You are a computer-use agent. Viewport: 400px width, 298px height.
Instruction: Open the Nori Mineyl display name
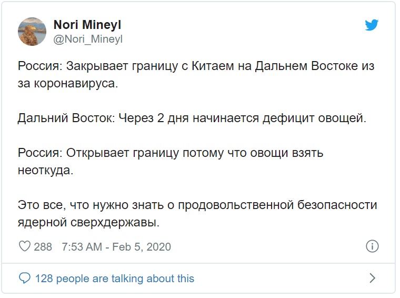coord(87,25)
